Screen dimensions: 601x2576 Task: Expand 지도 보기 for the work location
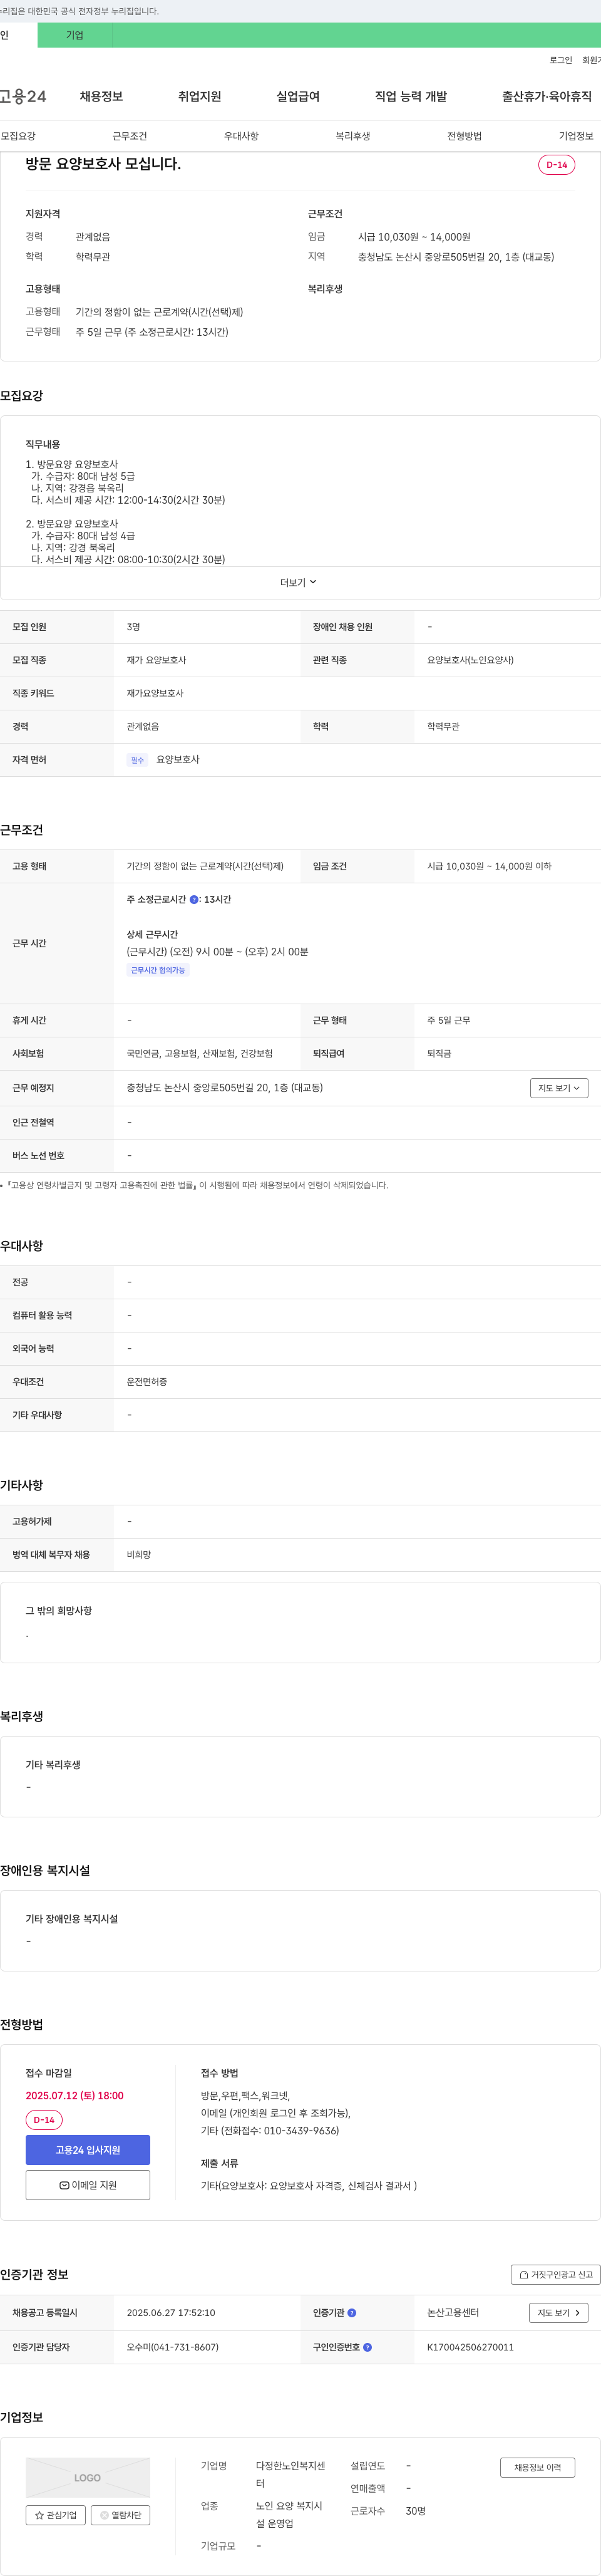559,1088
